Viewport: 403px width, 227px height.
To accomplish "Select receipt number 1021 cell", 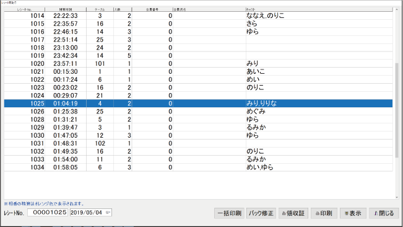I will (24, 71).
